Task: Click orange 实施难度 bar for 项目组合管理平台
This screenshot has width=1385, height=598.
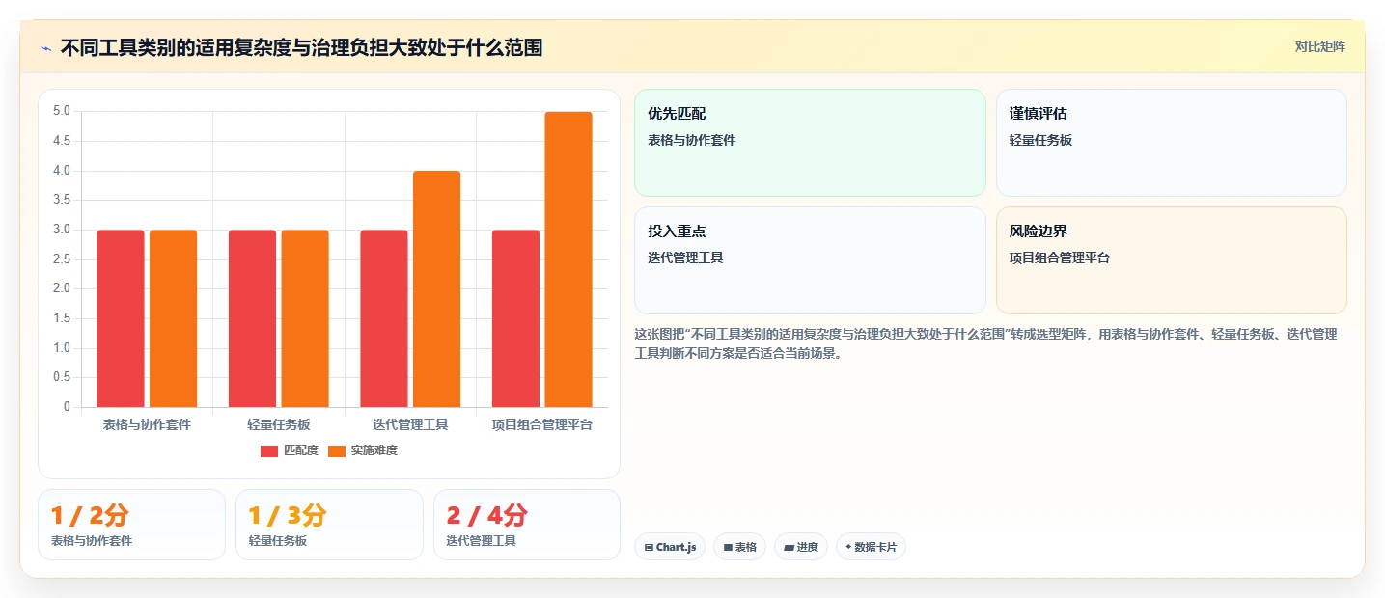Action: (568, 259)
